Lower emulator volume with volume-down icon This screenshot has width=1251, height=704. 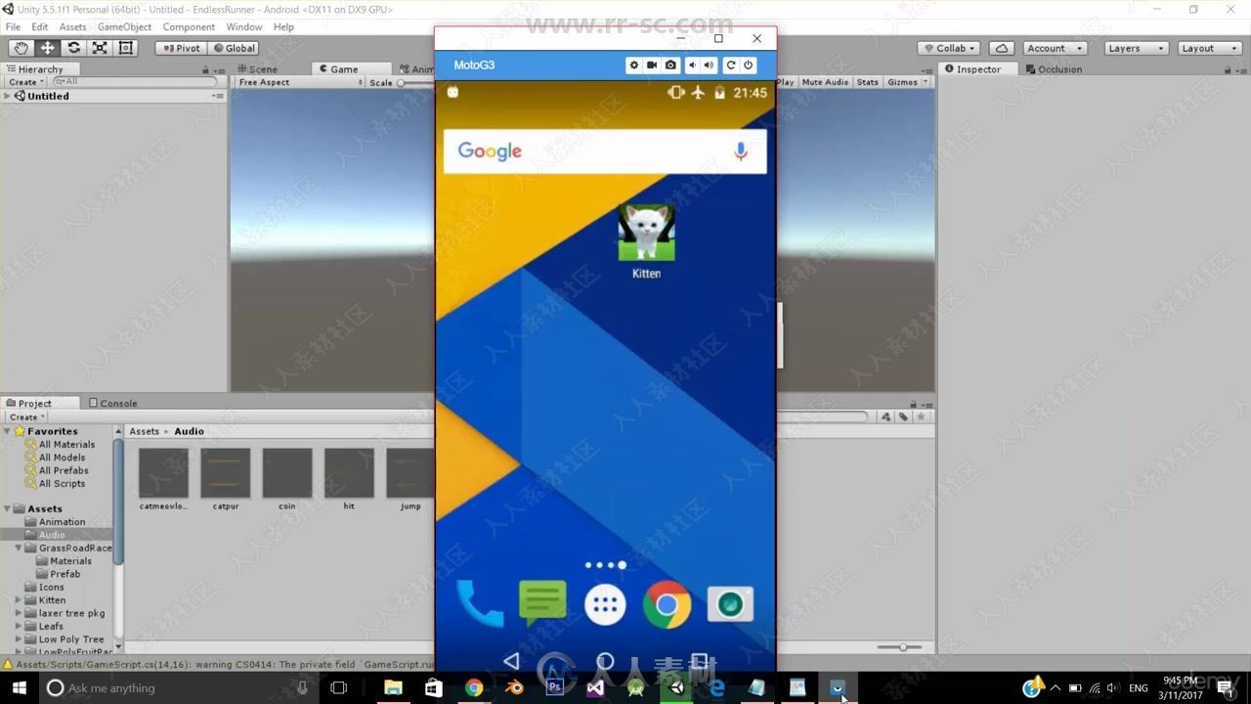point(692,66)
